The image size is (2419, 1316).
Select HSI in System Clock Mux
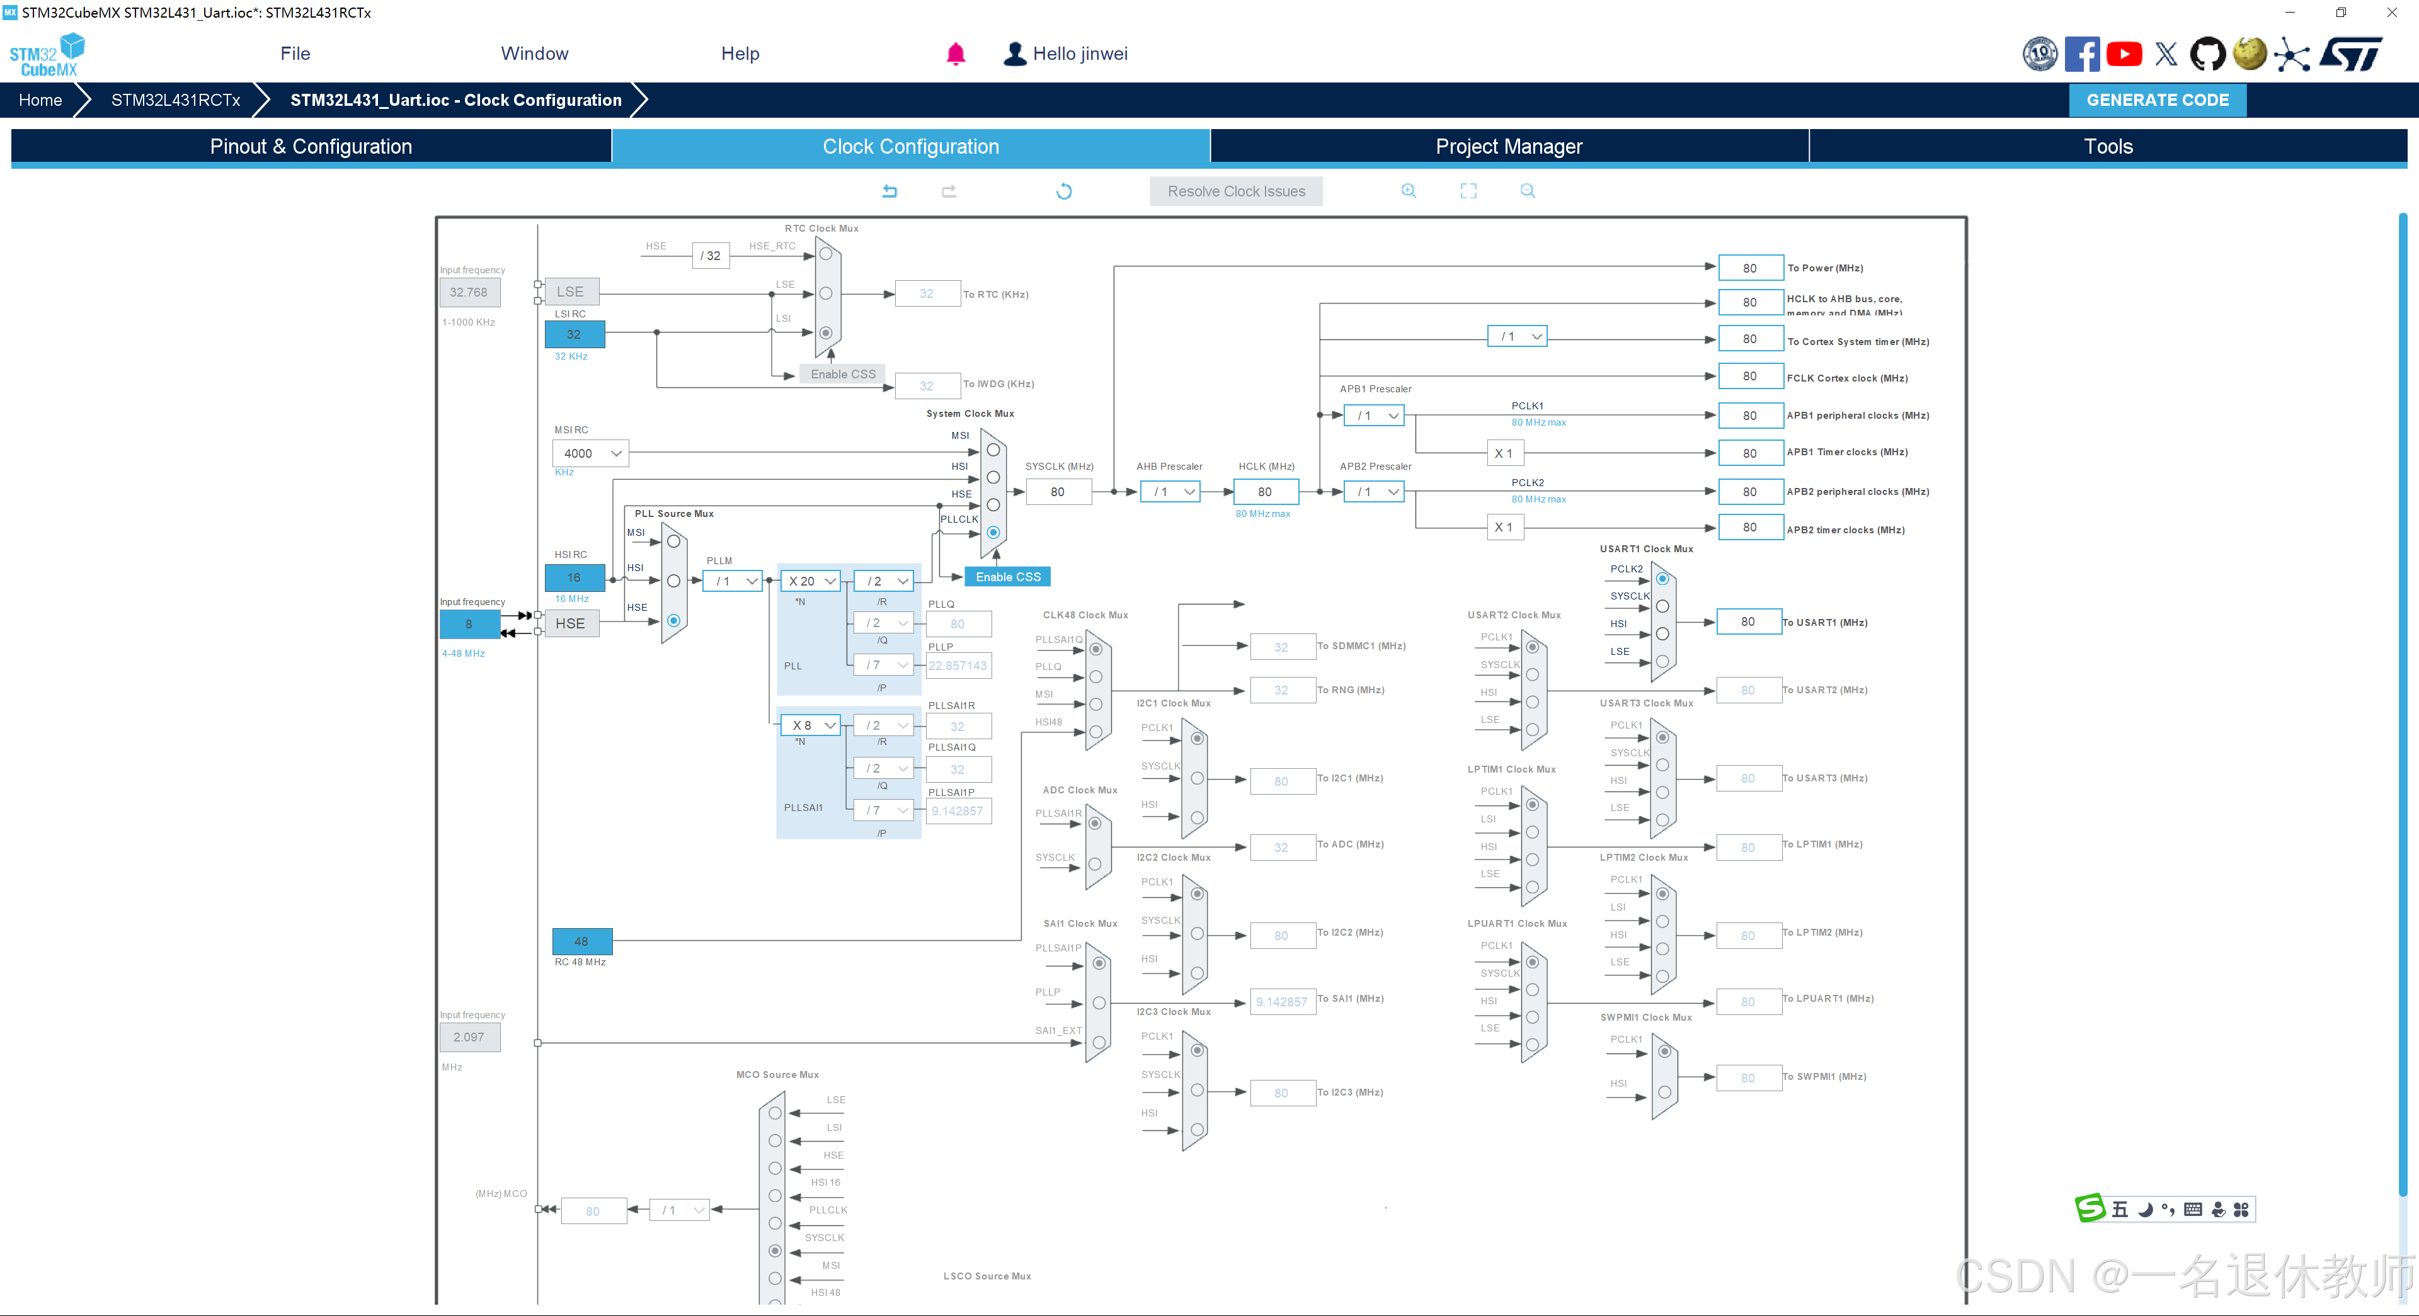993,477
